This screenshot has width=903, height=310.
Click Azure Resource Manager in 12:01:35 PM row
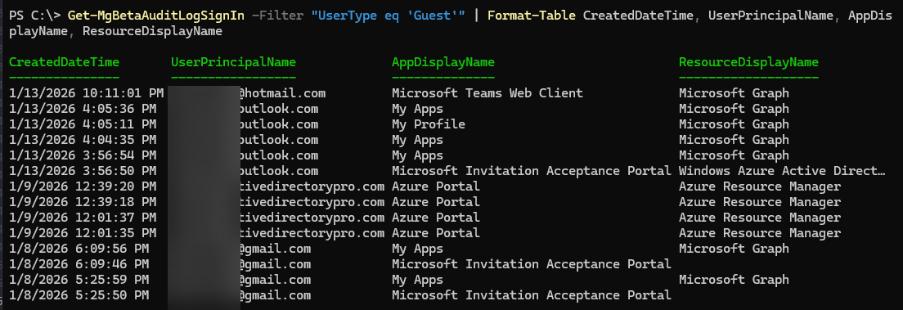[x=760, y=233]
